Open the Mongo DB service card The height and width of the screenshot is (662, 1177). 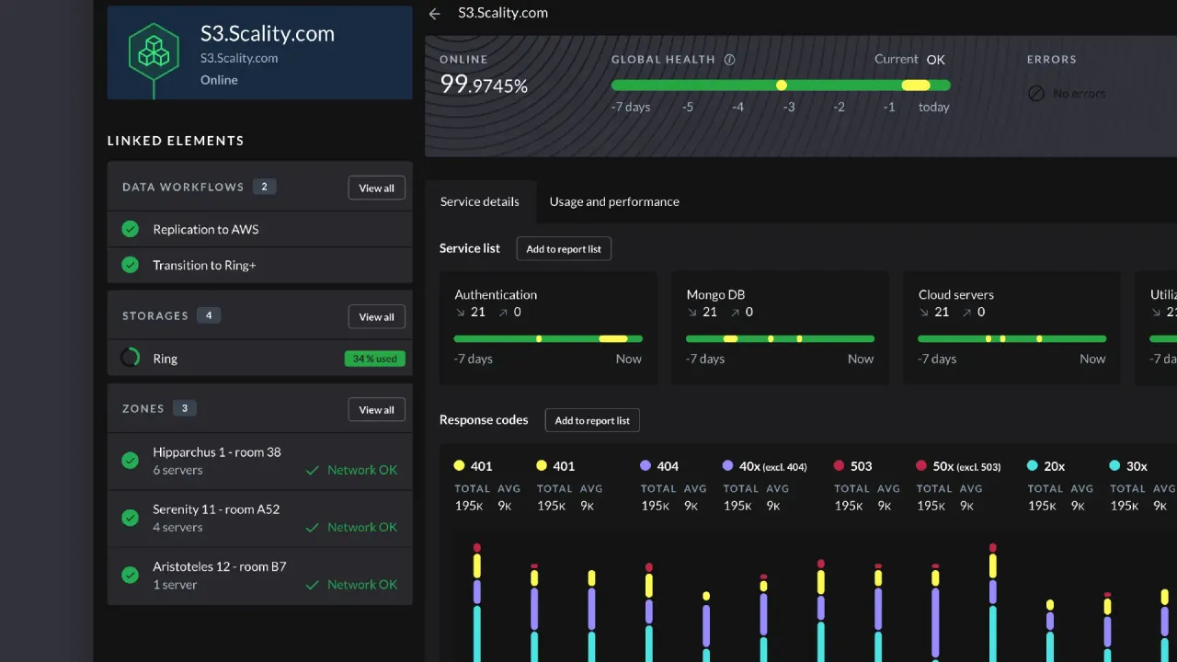coord(780,327)
